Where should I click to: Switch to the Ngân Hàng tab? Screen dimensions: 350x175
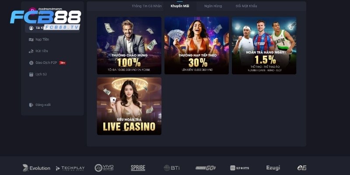tap(213, 6)
